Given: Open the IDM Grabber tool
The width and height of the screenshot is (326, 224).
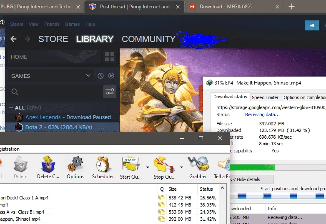Looking at the screenshot, I should (198, 168).
